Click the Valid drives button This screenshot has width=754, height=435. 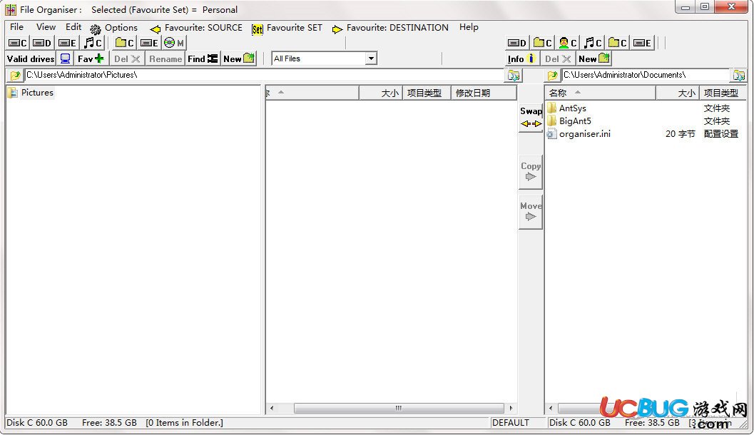click(31, 58)
